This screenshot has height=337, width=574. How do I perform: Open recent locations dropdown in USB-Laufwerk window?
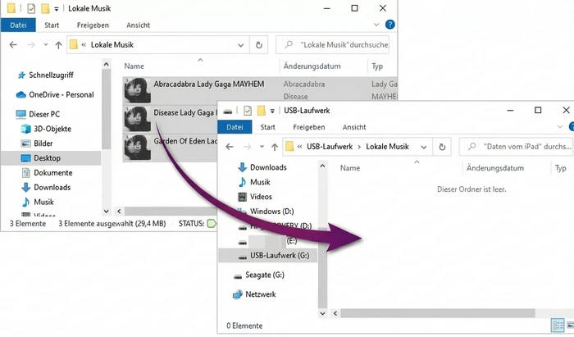click(262, 147)
